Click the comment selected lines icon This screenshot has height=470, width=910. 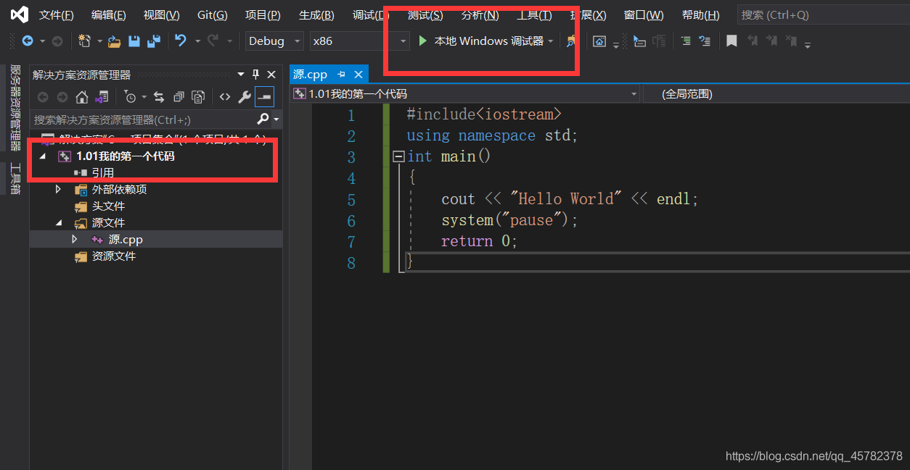[x=686, y=41]
